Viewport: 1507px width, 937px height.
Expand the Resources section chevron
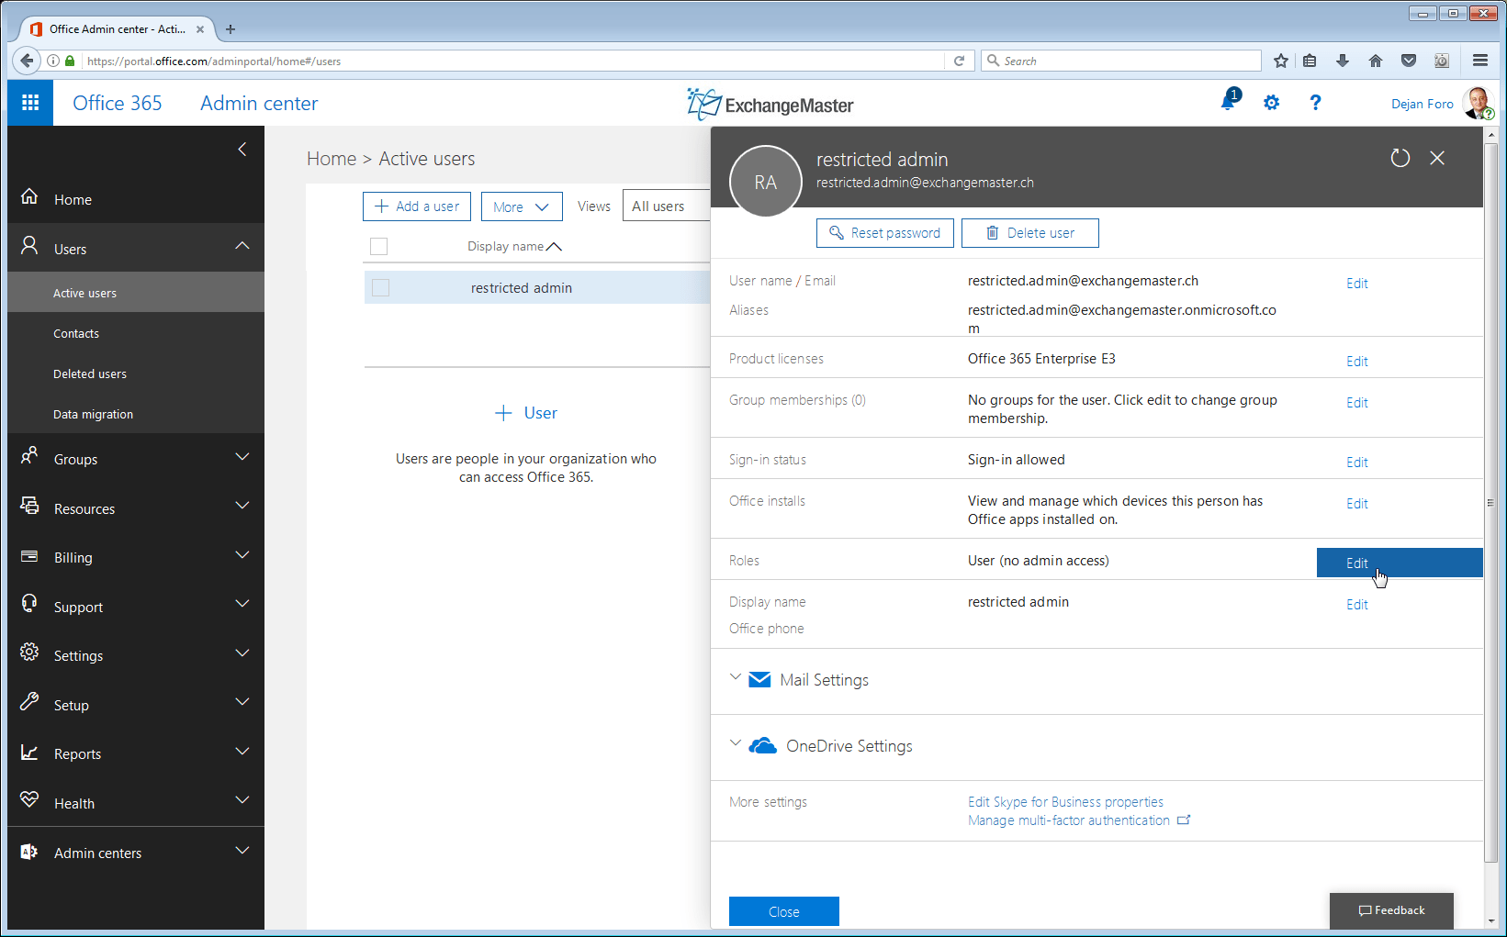pyautogui.click(x=242, y=506)
